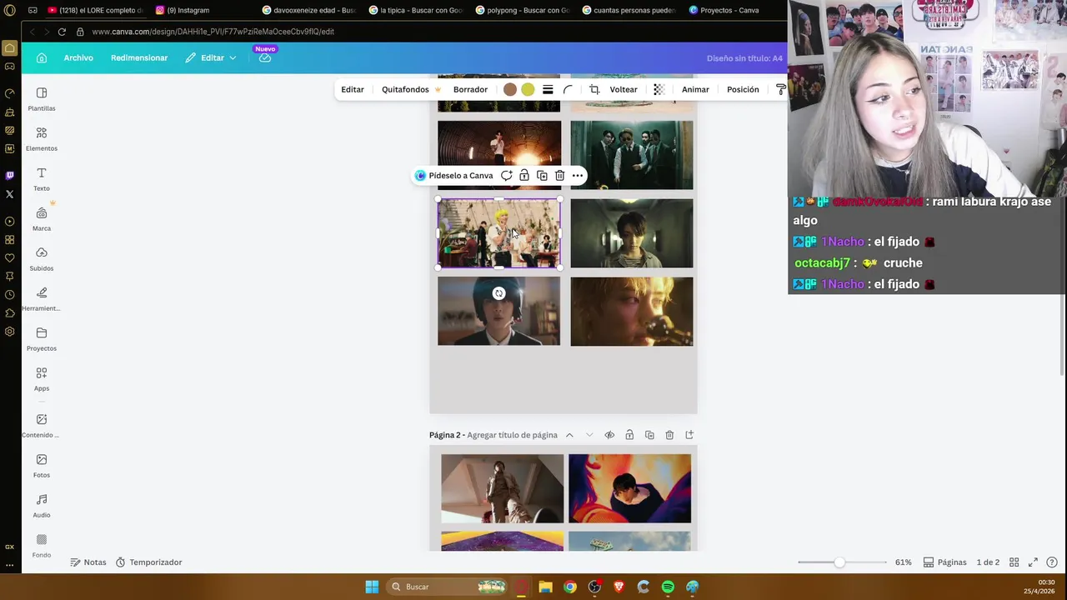Switch to the polypong search tab
The width and height of the screenshot is (1067, 600).
click(x=522, y=10)
